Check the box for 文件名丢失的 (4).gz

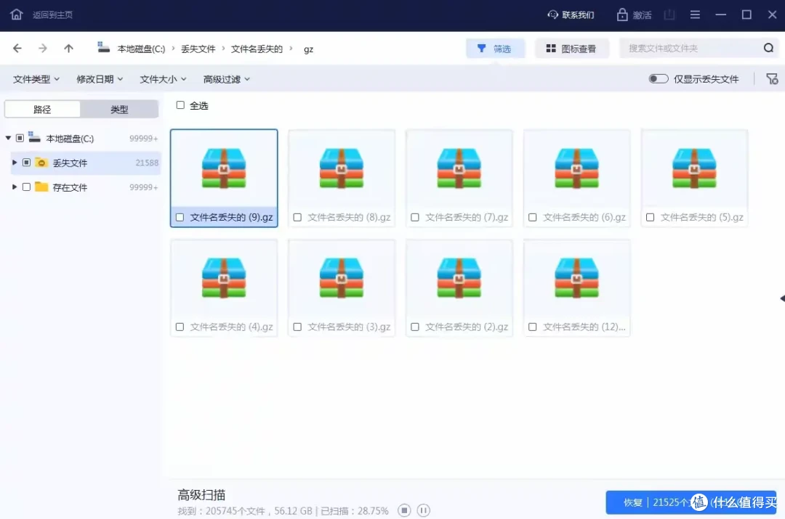point(180,327)
